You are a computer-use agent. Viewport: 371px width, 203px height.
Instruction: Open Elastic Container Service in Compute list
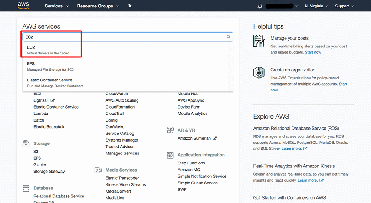tap(56, 107)
